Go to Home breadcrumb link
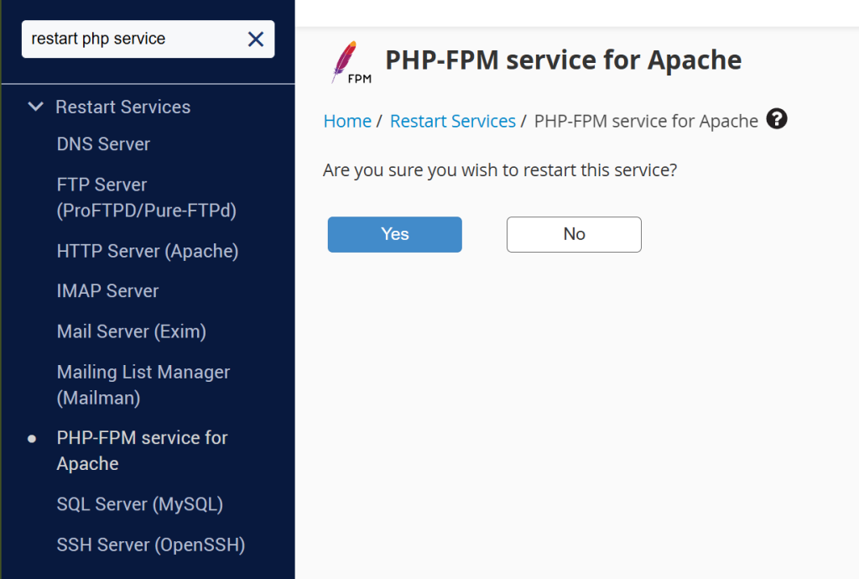 point(347,121)
